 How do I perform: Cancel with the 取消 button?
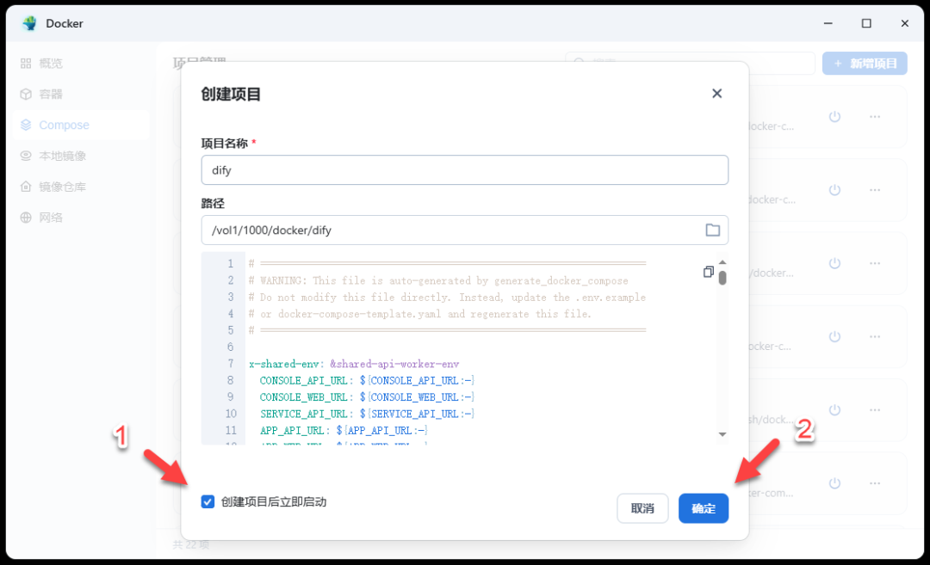(x=642, y=508)
